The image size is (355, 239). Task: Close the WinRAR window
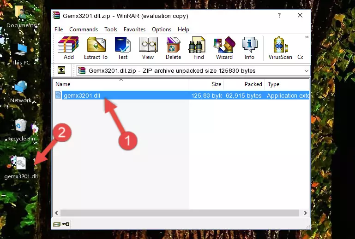300,15
